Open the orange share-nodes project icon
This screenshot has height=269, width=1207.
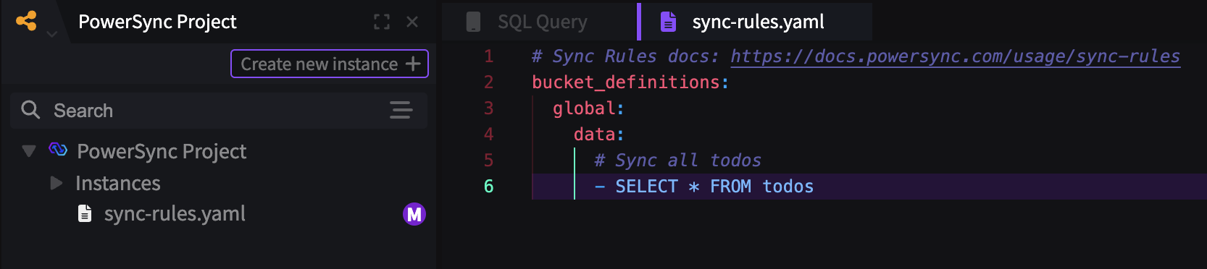[26, 21]
